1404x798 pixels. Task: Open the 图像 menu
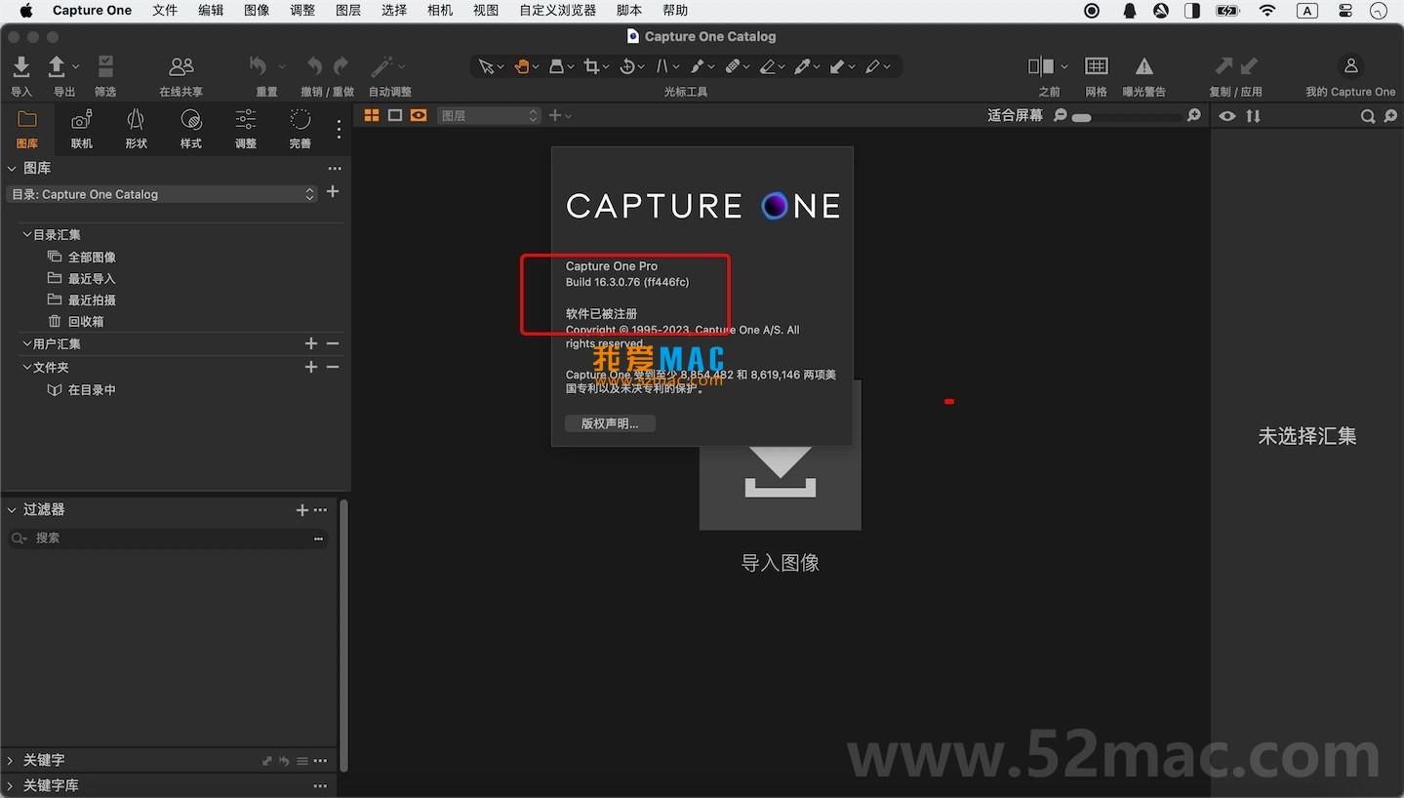click(257, 11)
